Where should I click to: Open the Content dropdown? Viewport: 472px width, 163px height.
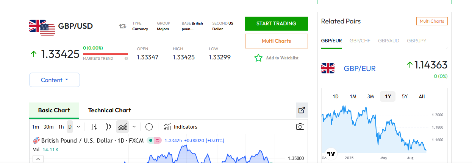pyautogui.click(x=55, y=80)
